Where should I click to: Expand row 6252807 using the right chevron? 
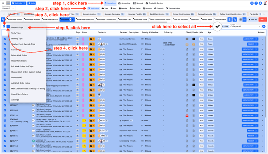[x=262, y=105]
